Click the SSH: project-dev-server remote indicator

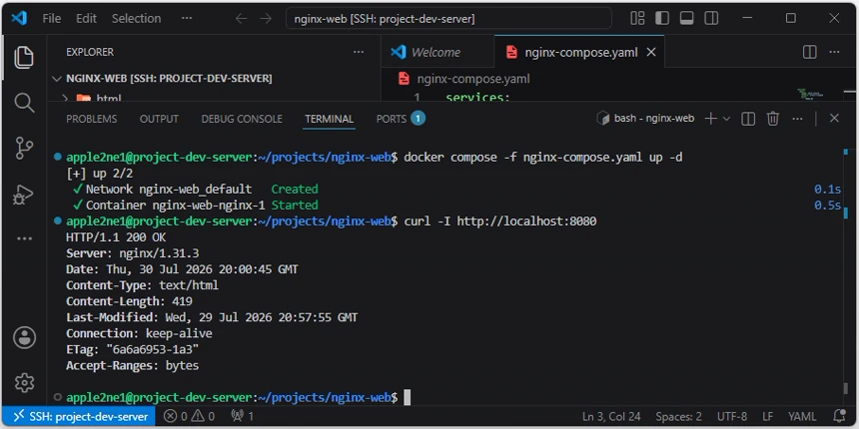[x=81, y=416]
